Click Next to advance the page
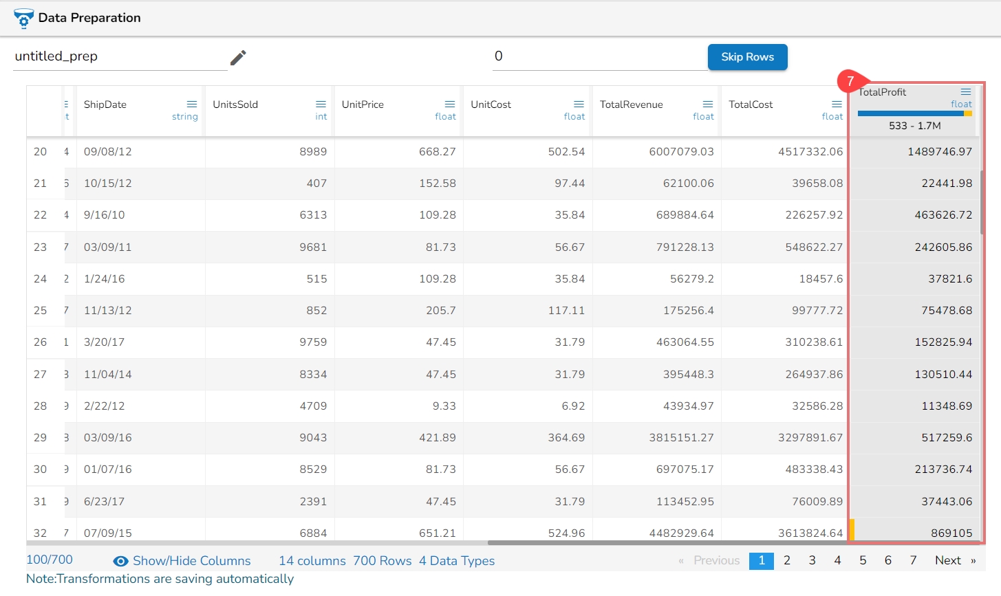The image size is (1001, 596). (x=948, y=561)
